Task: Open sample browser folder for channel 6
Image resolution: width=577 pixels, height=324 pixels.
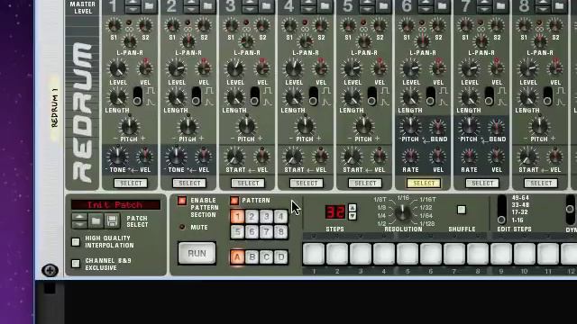Action: (442, 6)
